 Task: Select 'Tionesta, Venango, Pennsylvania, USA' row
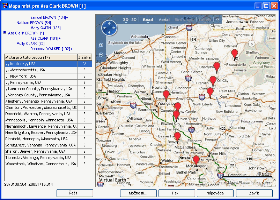(x=48, y=158)
